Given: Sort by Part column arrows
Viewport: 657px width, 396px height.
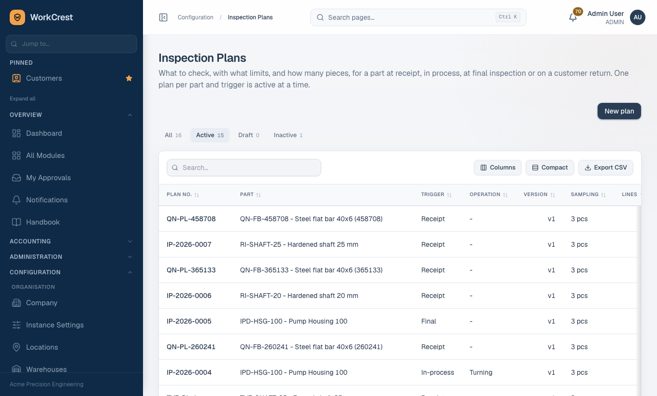Looking at the screenshot, I should pos(258,195).
